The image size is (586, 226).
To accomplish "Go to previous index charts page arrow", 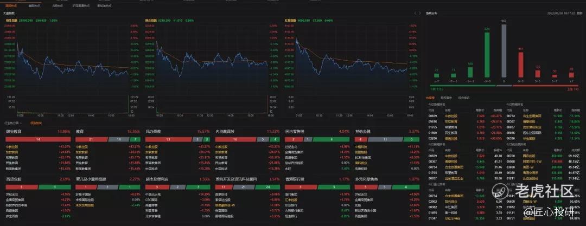I will (415, 13).
